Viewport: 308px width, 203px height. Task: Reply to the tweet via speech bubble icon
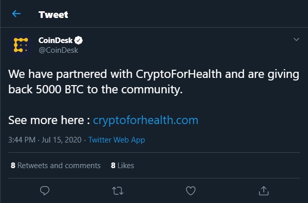click(x=45, y=191)
